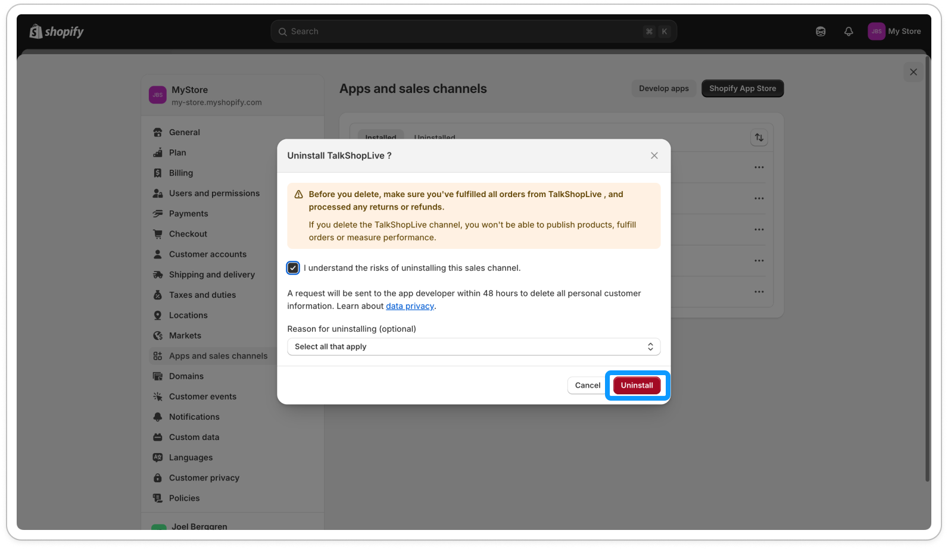Open options menu for second app row
Screen dimensions: 948x549
coord(759,198)
